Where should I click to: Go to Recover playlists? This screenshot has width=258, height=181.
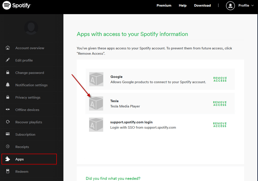29,122
